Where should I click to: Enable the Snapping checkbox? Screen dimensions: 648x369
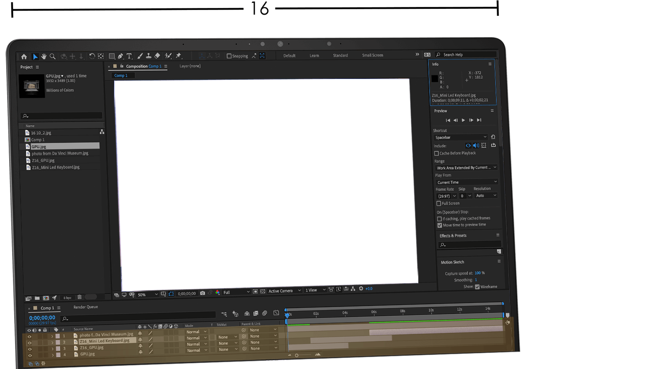pos(229,56)
